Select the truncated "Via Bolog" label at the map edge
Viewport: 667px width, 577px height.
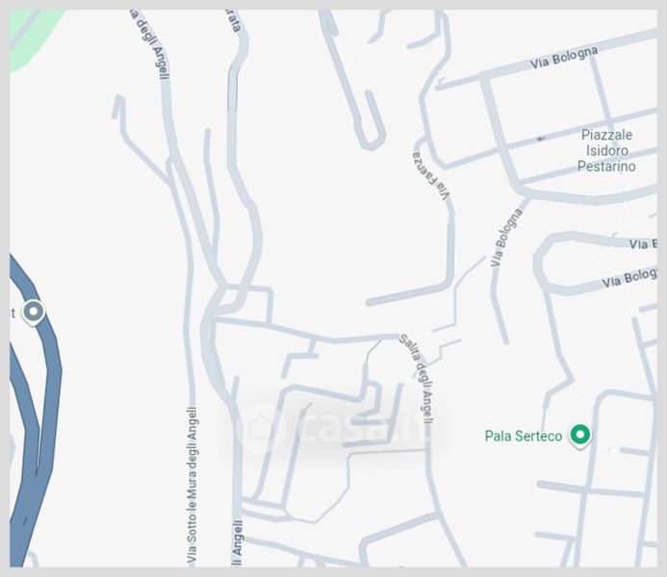click(x=629, y=278)
